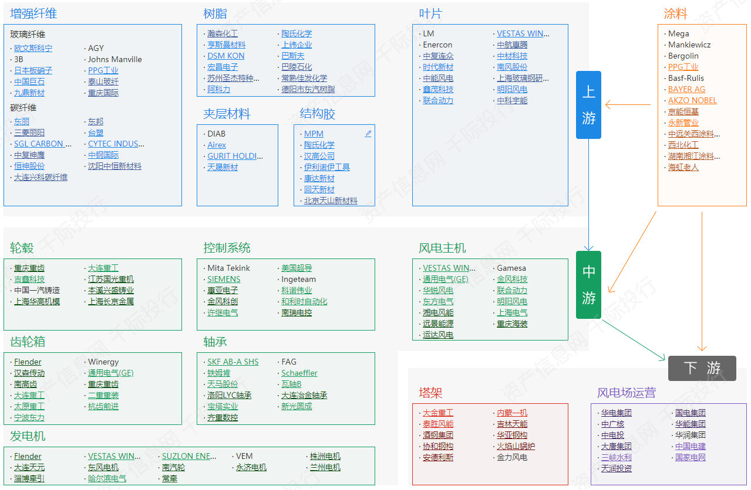The image size is (751, 490).
Task: Open the 上海玻璃钢研... link
Action: pyautogui.click(x=523, y=78)
